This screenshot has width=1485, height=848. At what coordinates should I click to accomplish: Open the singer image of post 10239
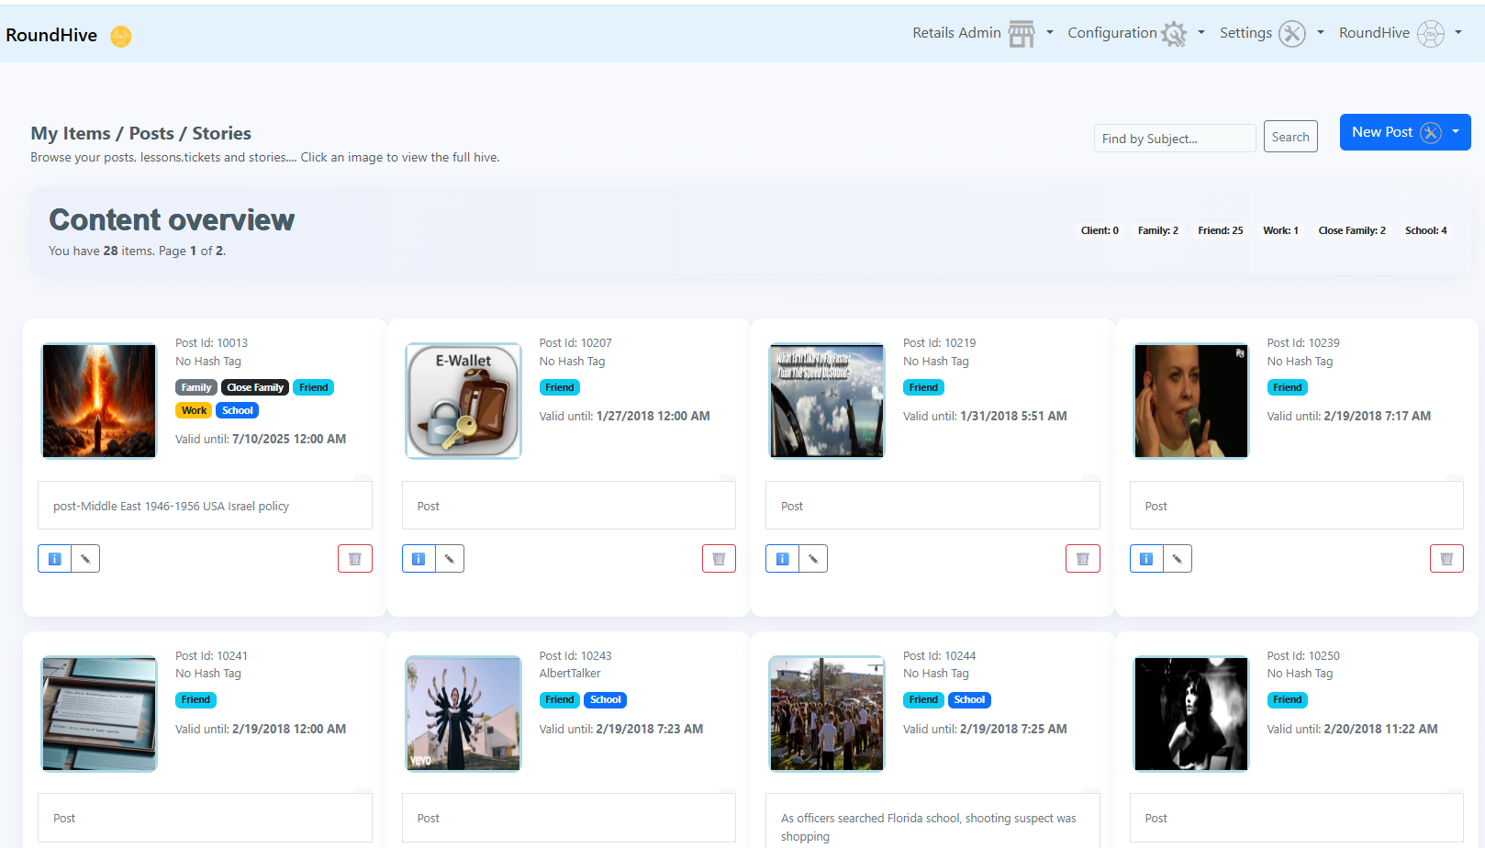1191,401
